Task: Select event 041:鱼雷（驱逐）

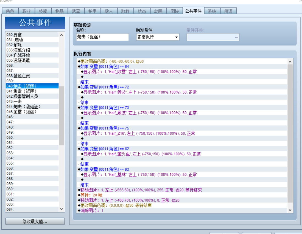Action: pyautogui.click(x=32, y=91)
